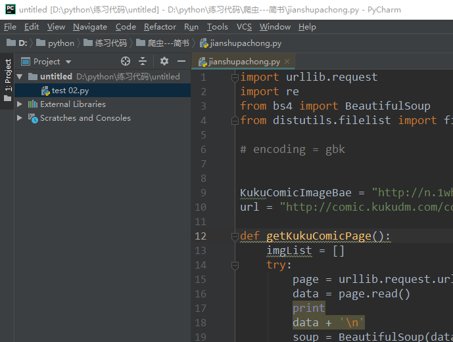
Task: Click the 练习代码 folder breadcrumb
Action: coord(105,43)
